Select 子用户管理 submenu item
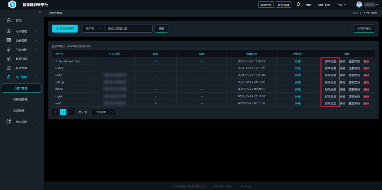Screen dimensions: 382x190 point(22,88)
